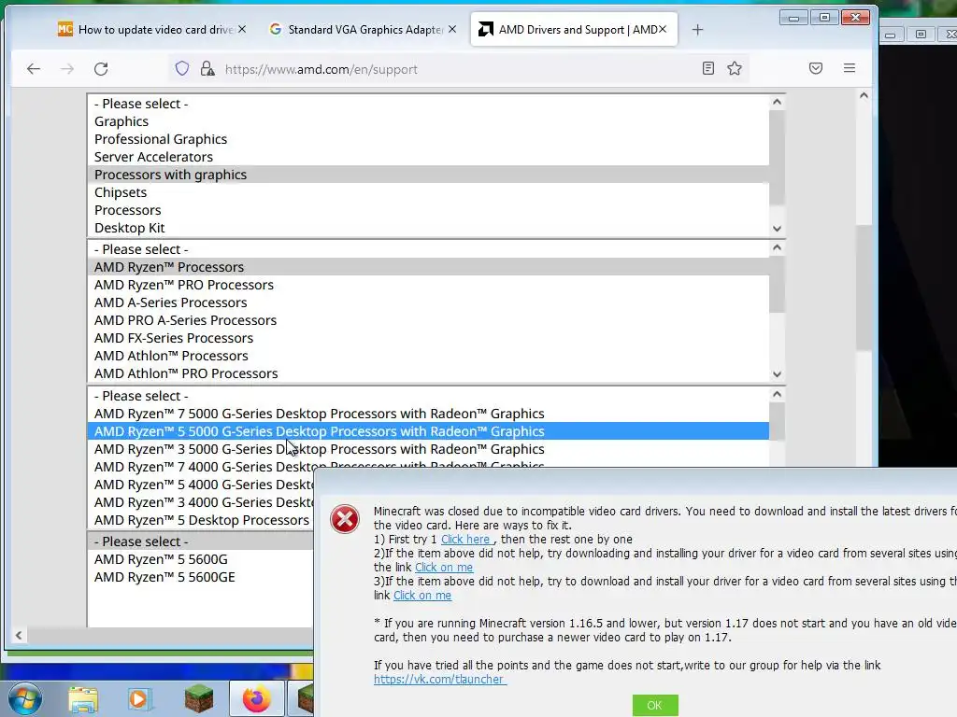Select AMD Athlon™ PRO Processors
Viewport: 957px width, 717px height.
[x=428, y=373]
